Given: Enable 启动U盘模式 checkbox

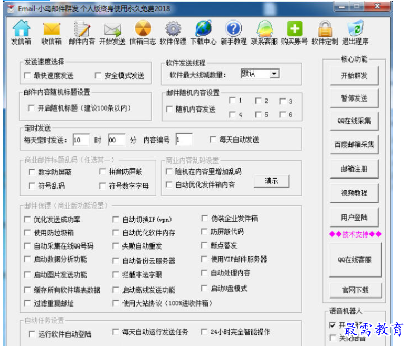Looking at the screenshot, I should [204, 289].
